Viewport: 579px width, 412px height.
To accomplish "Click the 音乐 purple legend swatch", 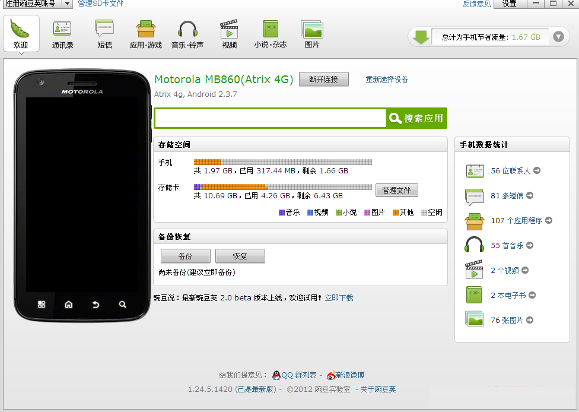I will [281, 213].
